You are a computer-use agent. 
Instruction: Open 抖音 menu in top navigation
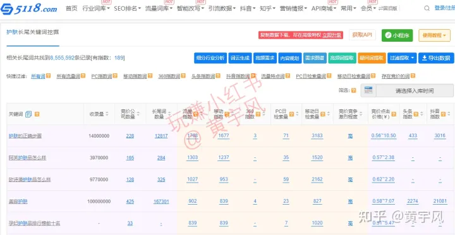[x=248, y=8]
